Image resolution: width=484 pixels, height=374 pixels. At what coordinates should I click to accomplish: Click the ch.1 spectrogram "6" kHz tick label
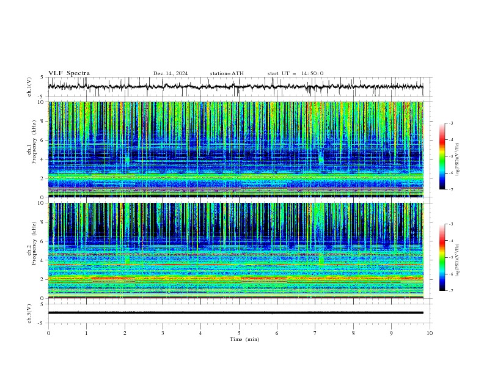[43, 140]
